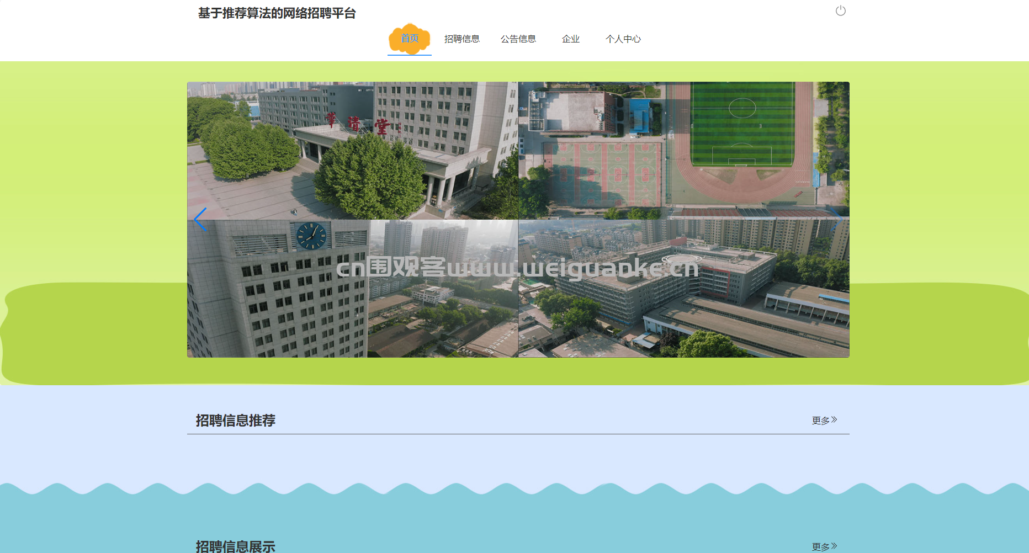Open the 企业 menu item
1029x553 pixels.
pyautogui.click(x=570, y=39)
